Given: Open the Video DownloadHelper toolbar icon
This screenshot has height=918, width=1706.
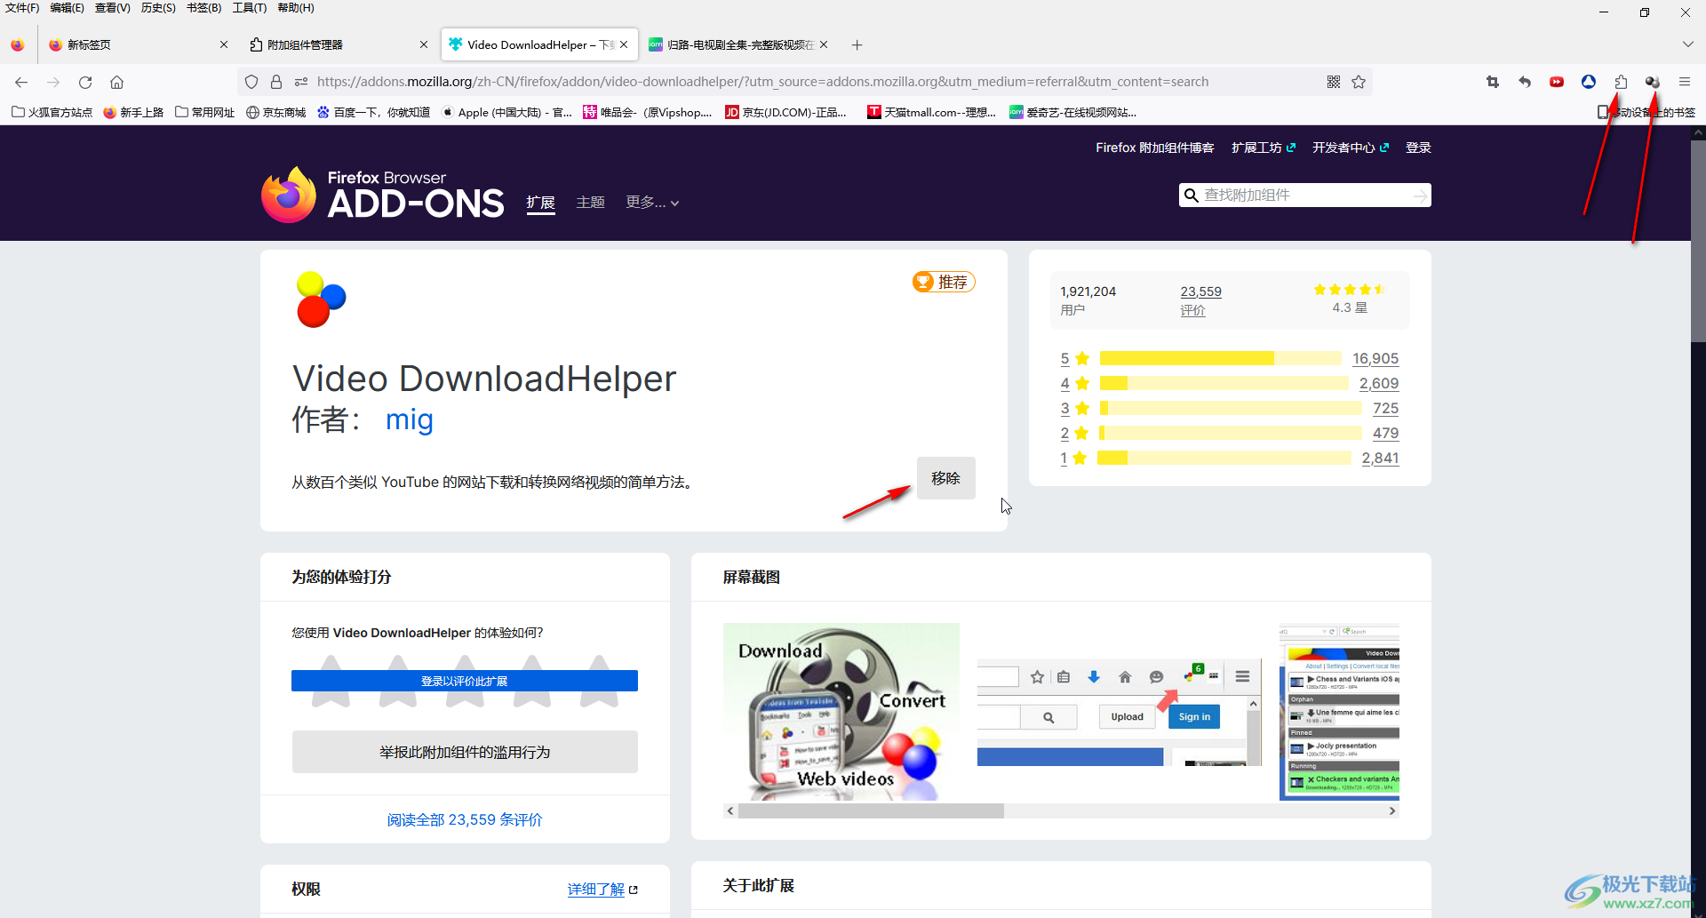Looking at the screenshot, I should 1653,82.
